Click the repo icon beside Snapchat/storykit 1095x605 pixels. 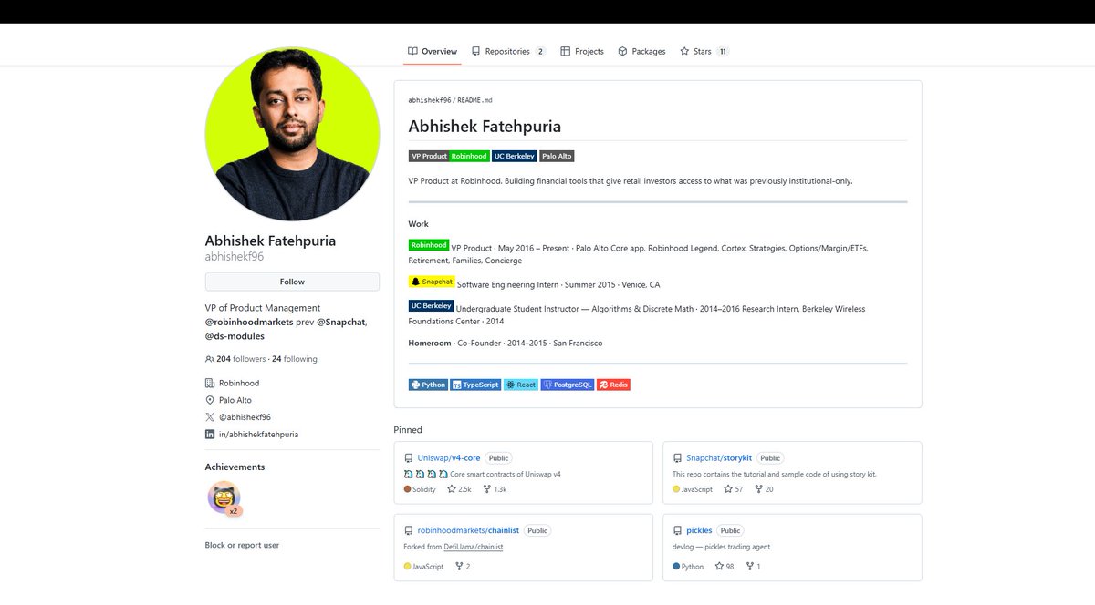coord(677,458)
